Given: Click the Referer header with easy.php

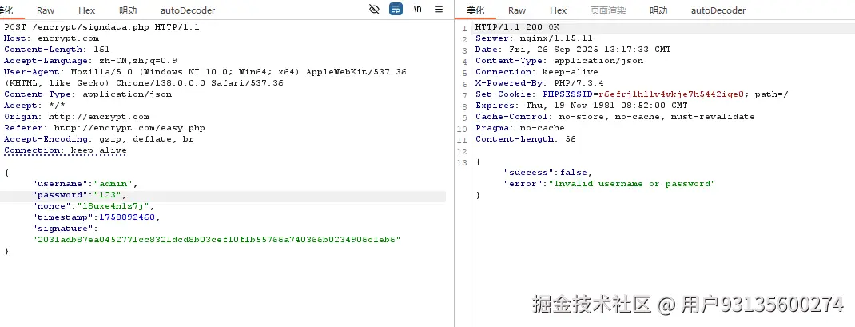Looking at the screenshot, I should pyautogui.click(x=104, y=128).
